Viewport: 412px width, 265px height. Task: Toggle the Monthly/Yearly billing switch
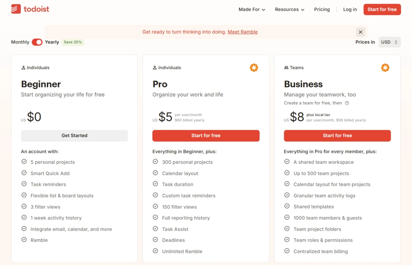(x=37, y=42)
